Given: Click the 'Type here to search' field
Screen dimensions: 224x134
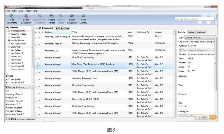Looking at the screenshot, I should coord(194,19).
